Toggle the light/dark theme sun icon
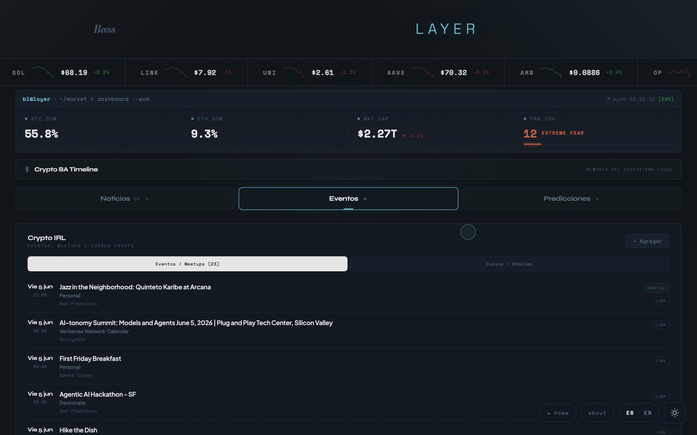This screenshot has height=435, width=697. point(674,413)
